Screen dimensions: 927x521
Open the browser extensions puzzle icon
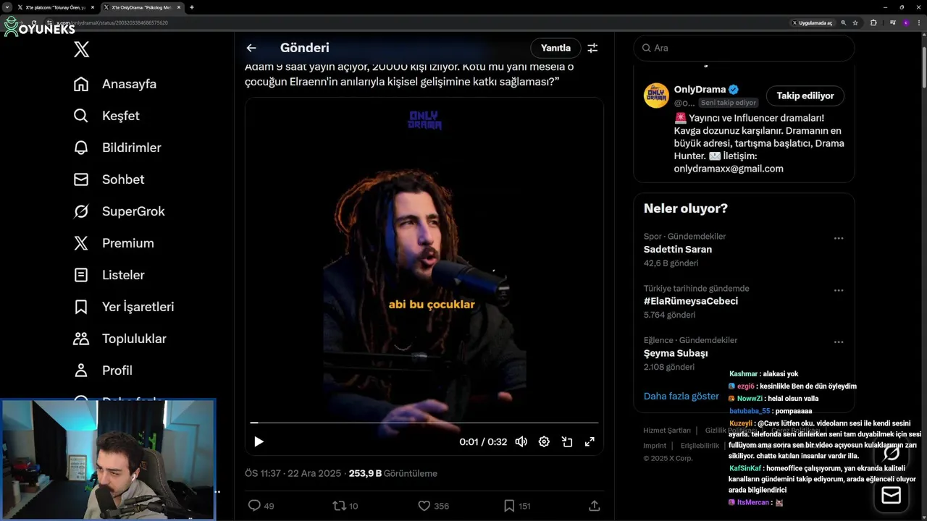click(873, 23)
